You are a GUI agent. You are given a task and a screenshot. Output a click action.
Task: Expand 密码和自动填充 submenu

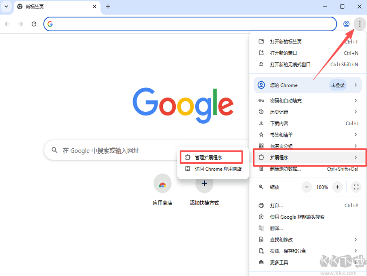[308, 100]
